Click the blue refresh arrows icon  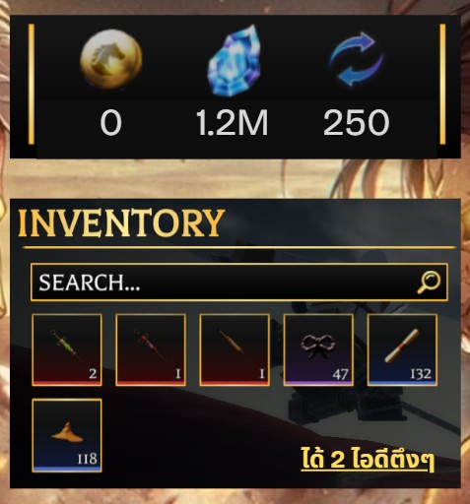point(357,58)
